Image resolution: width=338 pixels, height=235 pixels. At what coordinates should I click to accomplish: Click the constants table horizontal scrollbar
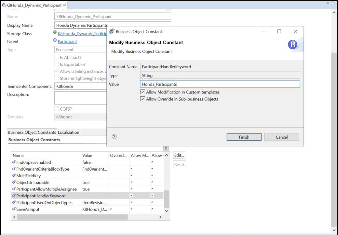[x=72, y=217]
